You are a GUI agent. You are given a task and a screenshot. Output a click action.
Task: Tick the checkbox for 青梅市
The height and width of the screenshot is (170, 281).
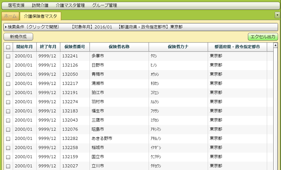(8, 74)
